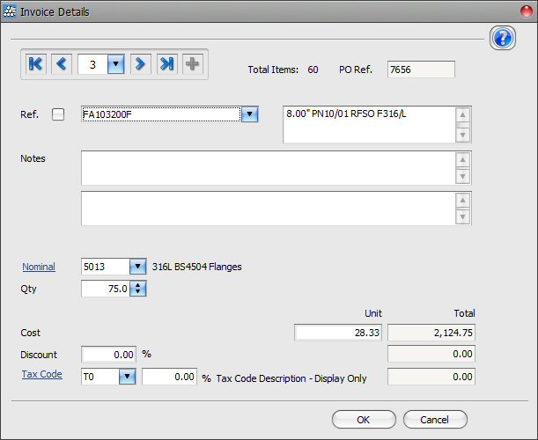Click the Qty field 75.0
Screen dimensions: 538x440
106,289
